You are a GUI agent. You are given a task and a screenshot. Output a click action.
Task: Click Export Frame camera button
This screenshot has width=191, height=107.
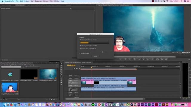pyautogui.click(x=166, y=59)
